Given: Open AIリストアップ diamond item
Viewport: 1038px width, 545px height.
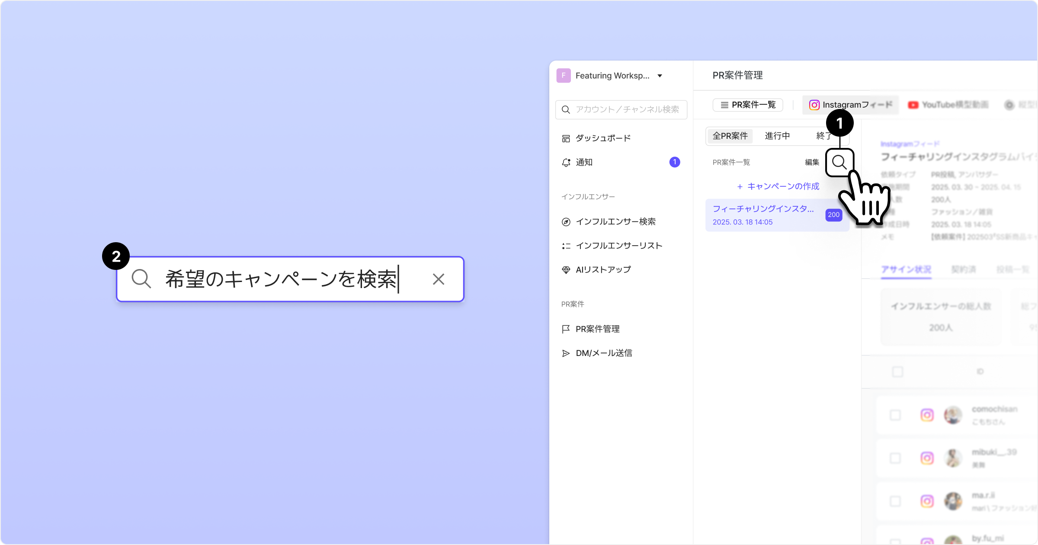Looking at the screenshot, I should pos(603,269).
